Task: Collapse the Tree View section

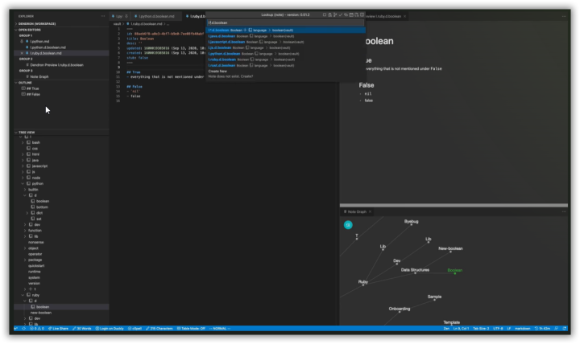Action: [61, 132]
